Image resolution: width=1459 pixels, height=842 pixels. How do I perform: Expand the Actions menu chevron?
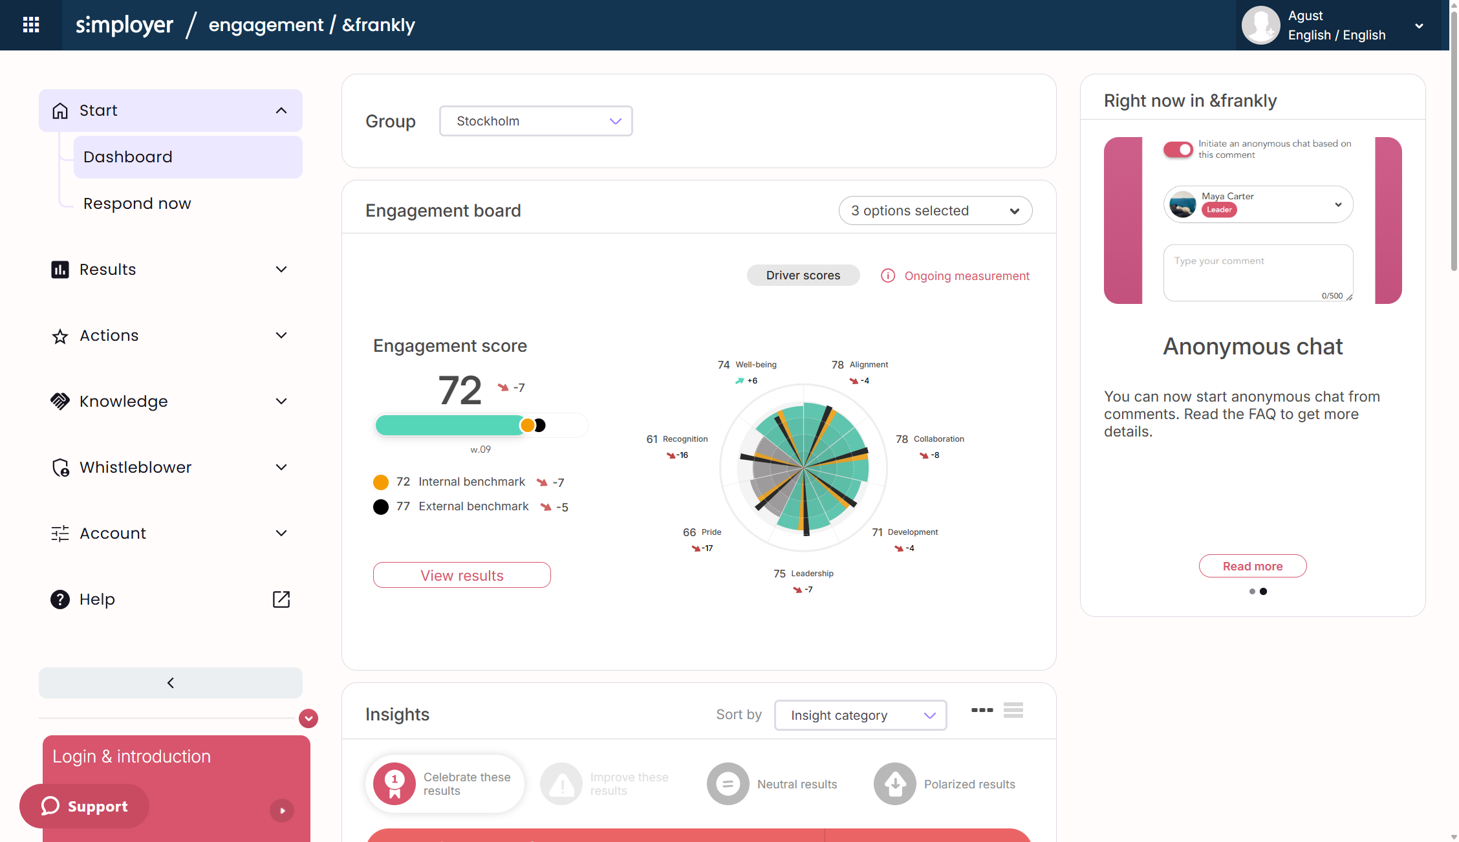pos(281,336)
